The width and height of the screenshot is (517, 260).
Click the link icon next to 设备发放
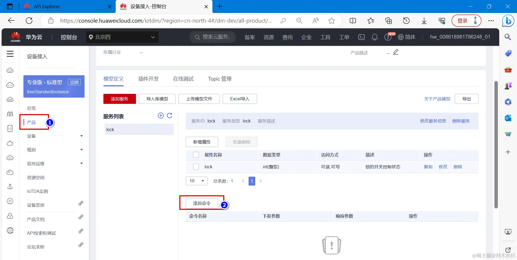coord(81,203)
